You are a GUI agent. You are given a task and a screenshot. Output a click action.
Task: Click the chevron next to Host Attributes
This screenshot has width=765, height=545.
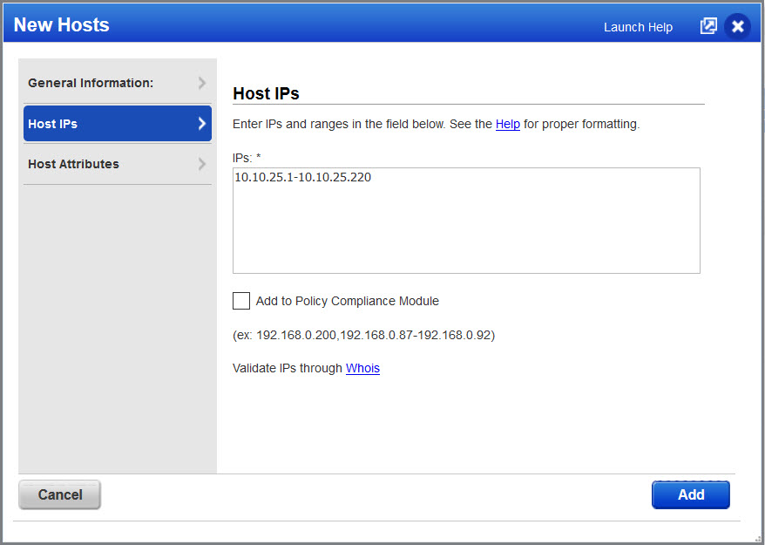(x=201, y=164)
